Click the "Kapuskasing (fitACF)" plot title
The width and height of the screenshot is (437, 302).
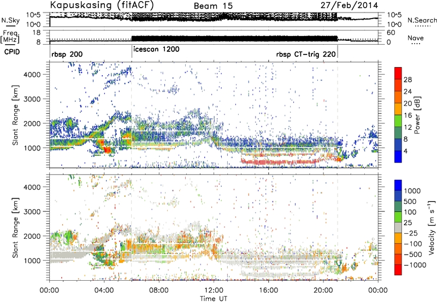(x=102, y=5)
